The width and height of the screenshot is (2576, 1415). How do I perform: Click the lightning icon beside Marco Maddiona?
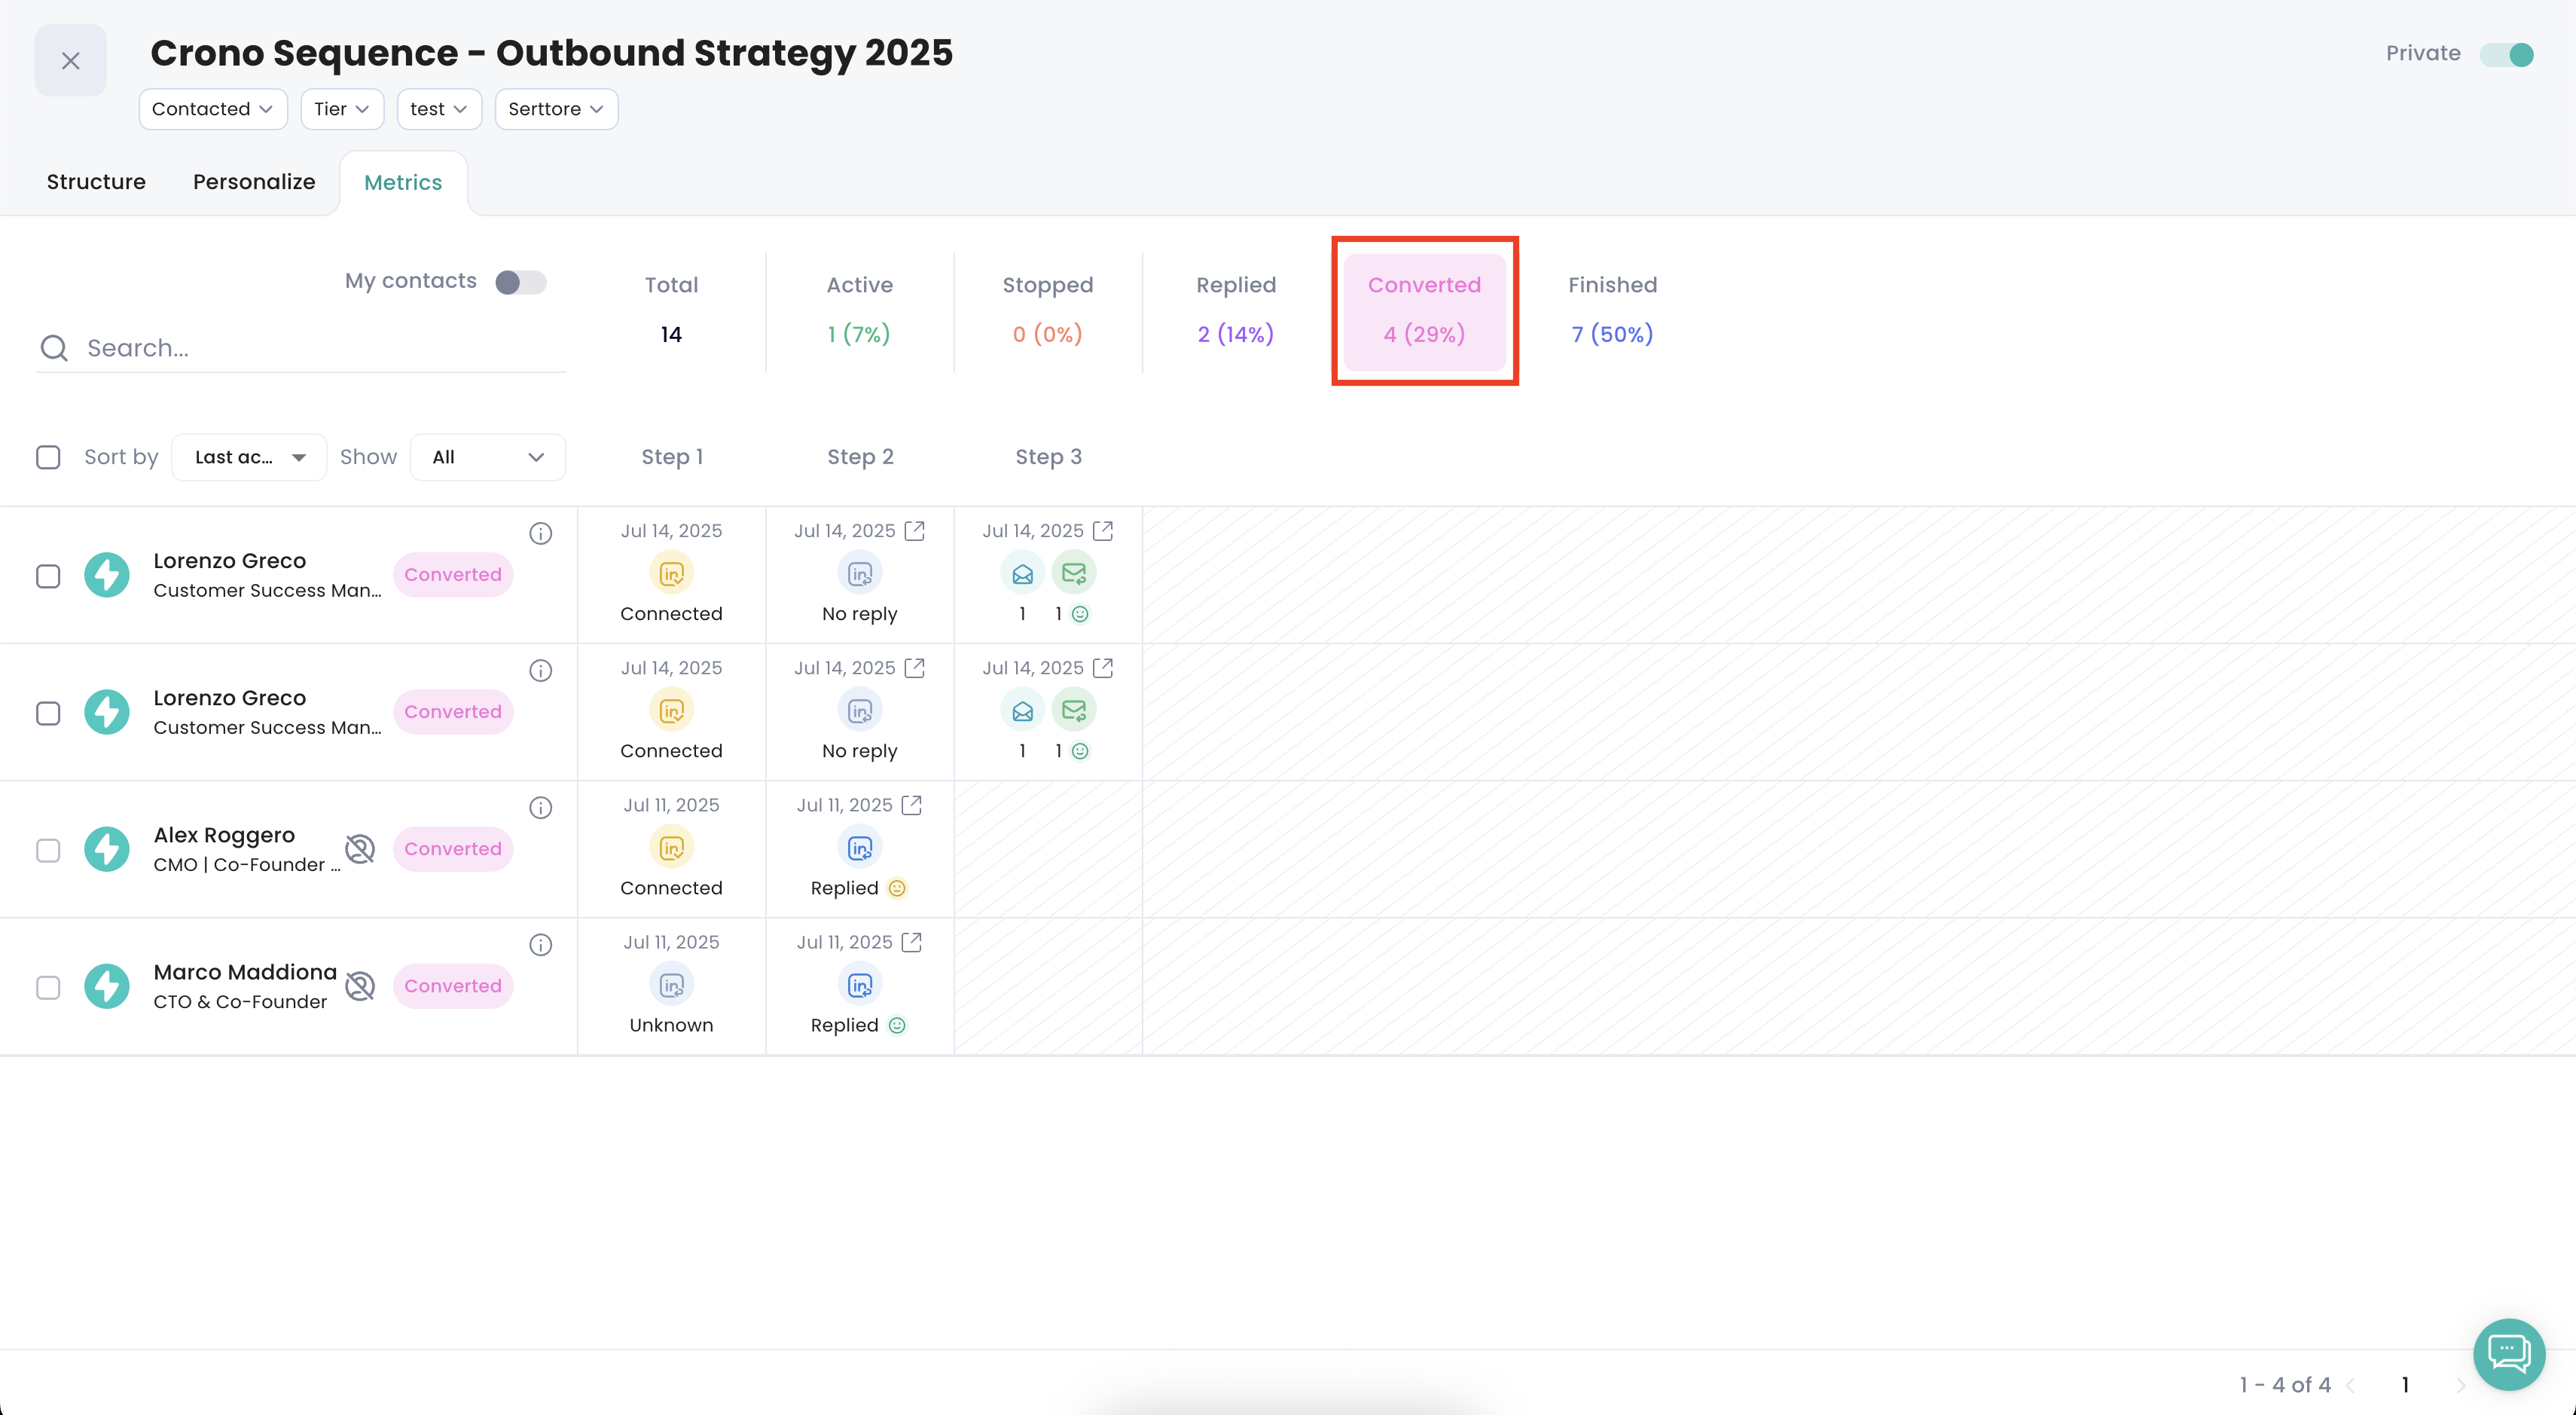[x=107, y=986]
